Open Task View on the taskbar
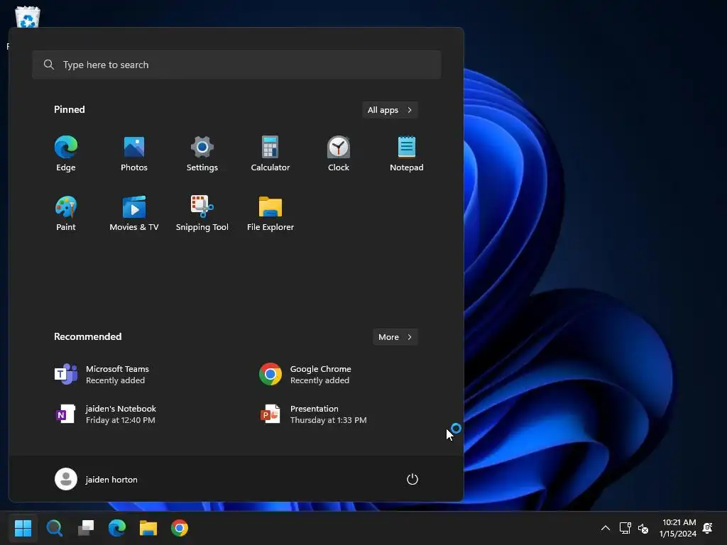This screenshot has width=727, height=545. [x=86, y=528]
